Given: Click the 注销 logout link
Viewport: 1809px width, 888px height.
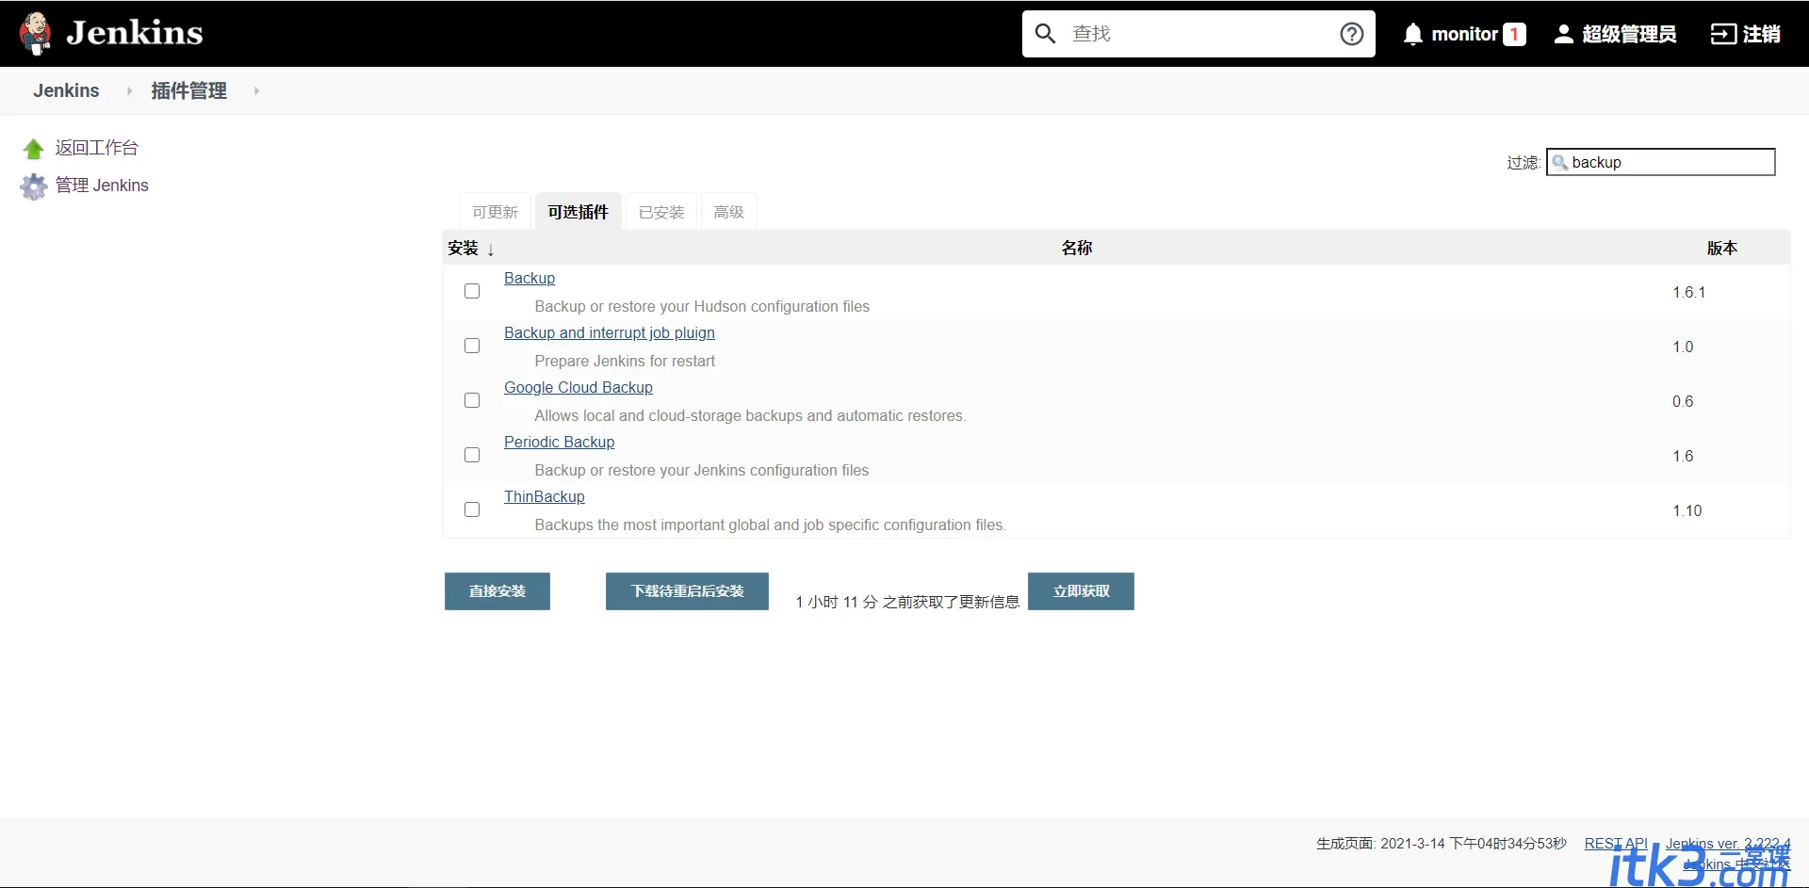Looking at the screenshot, I should (x=1762, y=34).
